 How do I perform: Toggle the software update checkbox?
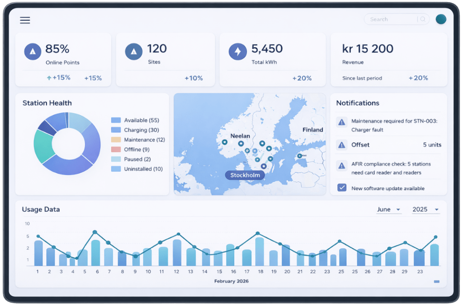(x=342, y=187)
